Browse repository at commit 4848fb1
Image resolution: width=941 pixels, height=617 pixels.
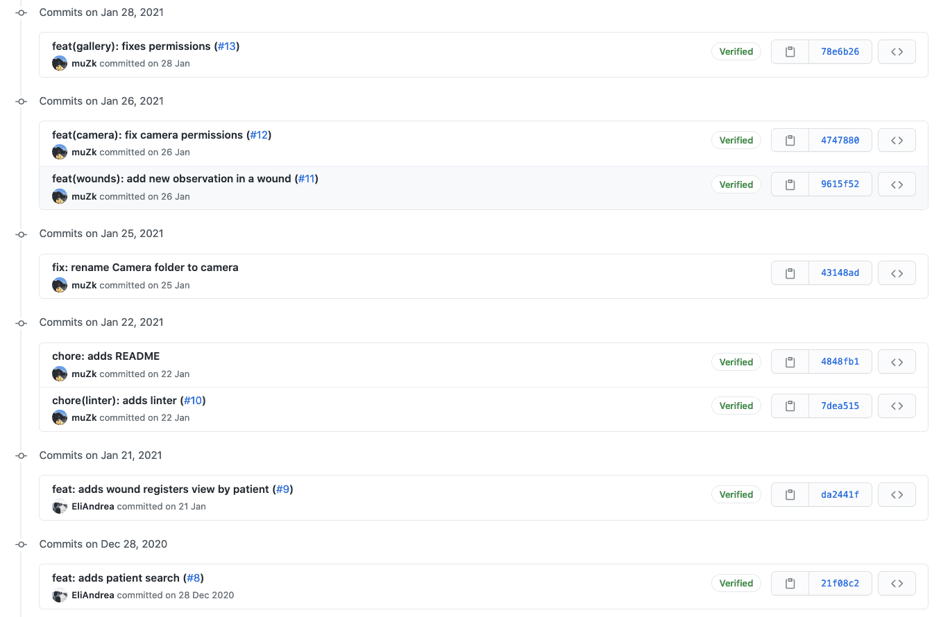897,362
